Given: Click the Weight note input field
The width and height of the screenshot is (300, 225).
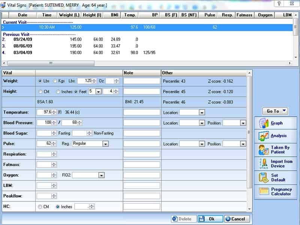Looking at the screenshot, I should coord(142,81).
